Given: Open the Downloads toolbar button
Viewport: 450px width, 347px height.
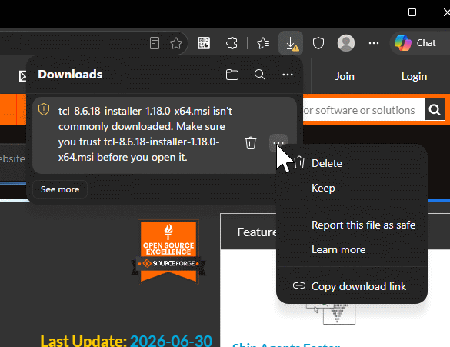Looking at the screenshot, I should 291,43.
